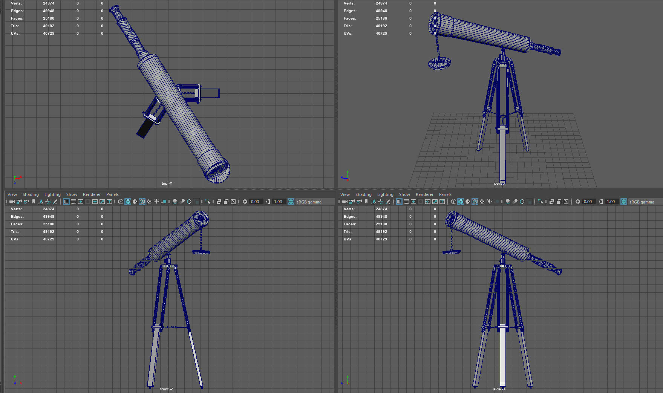Click Lock Camera icon in front panel toolbar
This screenshot has height=393, width=663.
point(19,202)
